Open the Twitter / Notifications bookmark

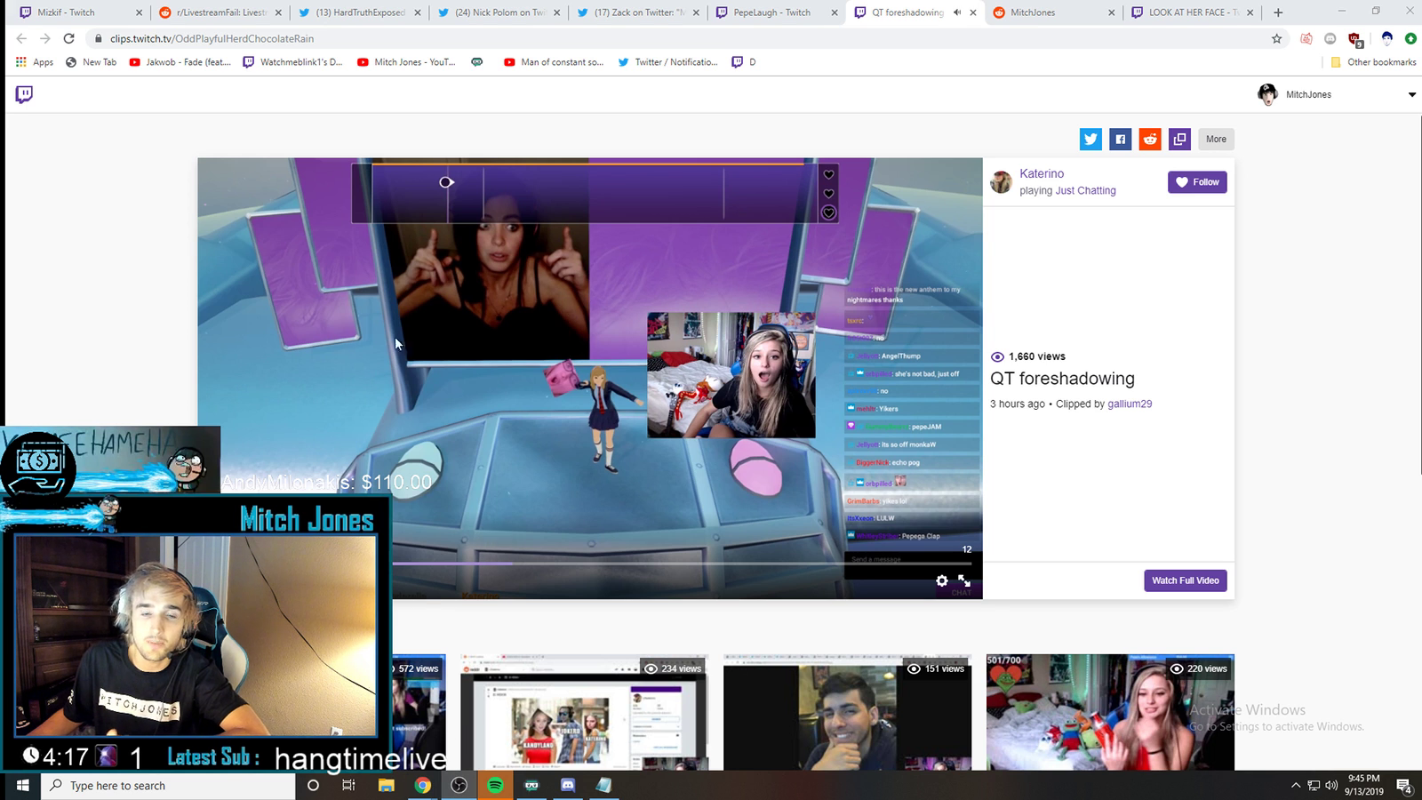click(x=667, y=62)
